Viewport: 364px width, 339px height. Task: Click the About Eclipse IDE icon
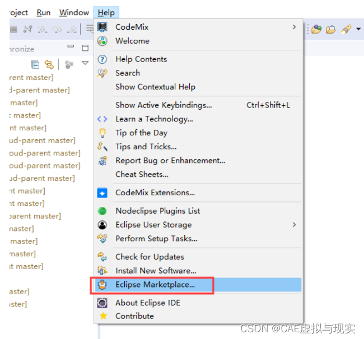pyautogui.click(x=102, y=303)
